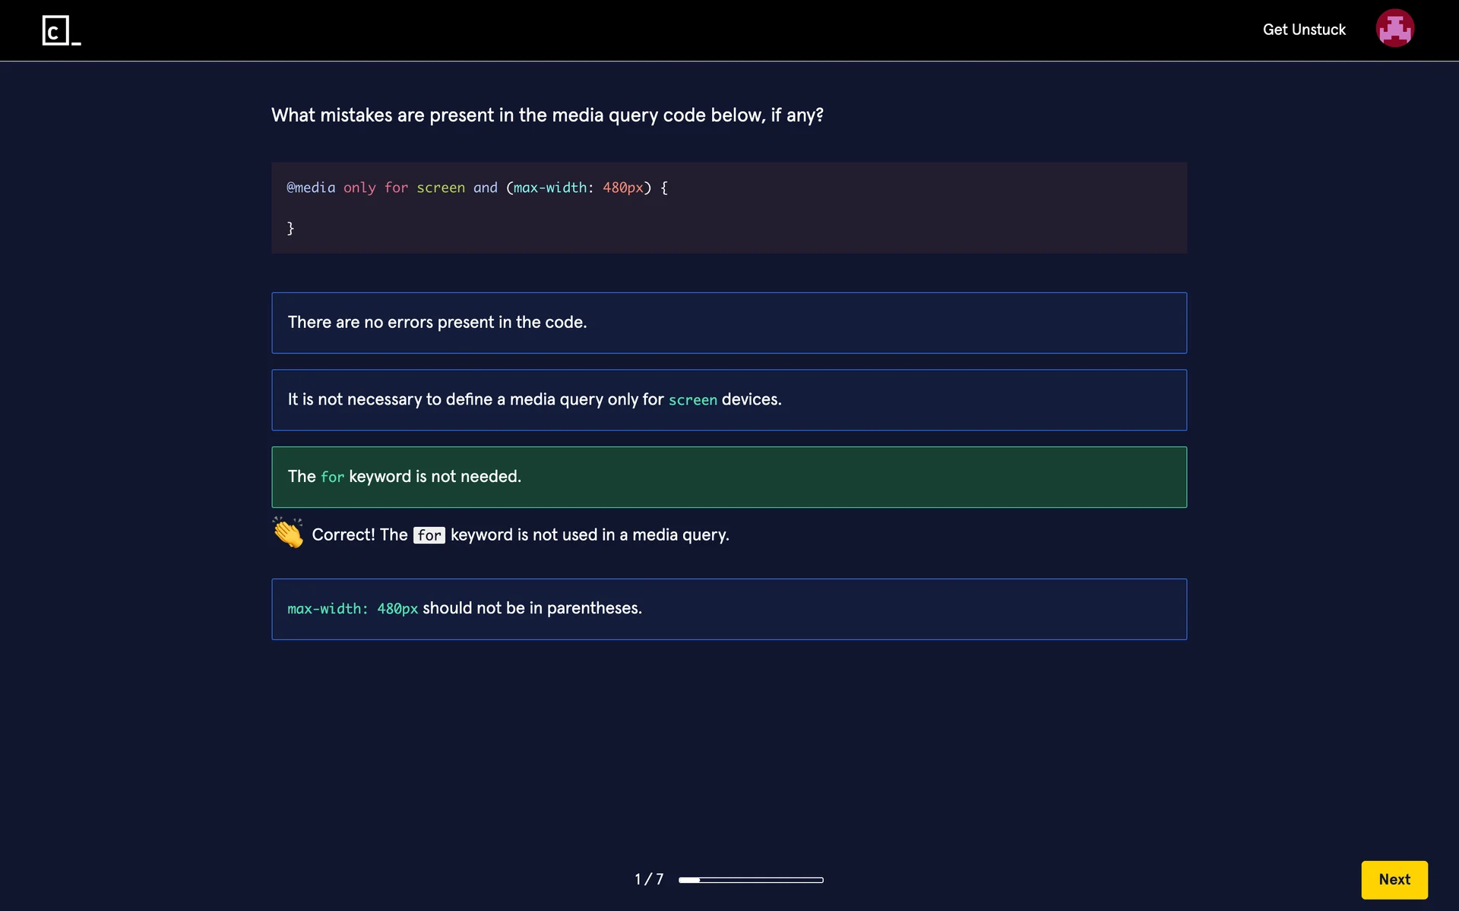The height and width of the screenshot is (911, 1459).
Task: Click the media query code block
Action: [836, 208]
